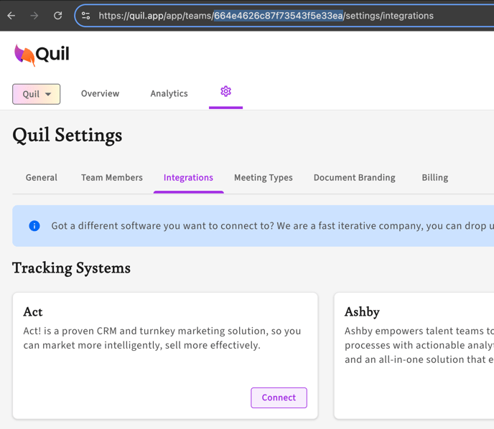Click the Ashby card title
Image resolution: width=494 pixels, height=429 pixels.
click(362, 312)
